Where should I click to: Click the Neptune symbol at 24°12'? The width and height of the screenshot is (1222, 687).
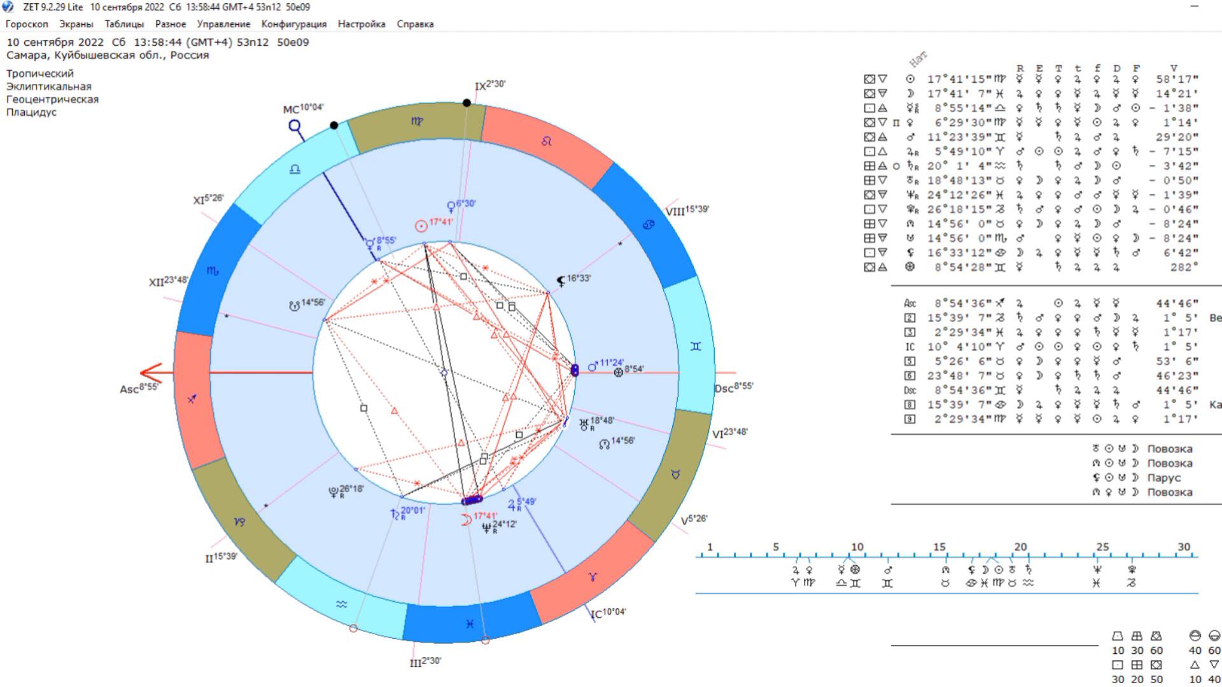(486, 527)
